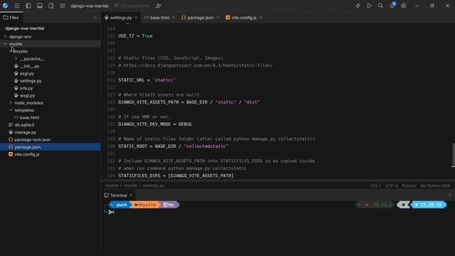The image size is (455, 256).
Task: Select the django-vue-inertial root in Files
Action: coord(25,28)
